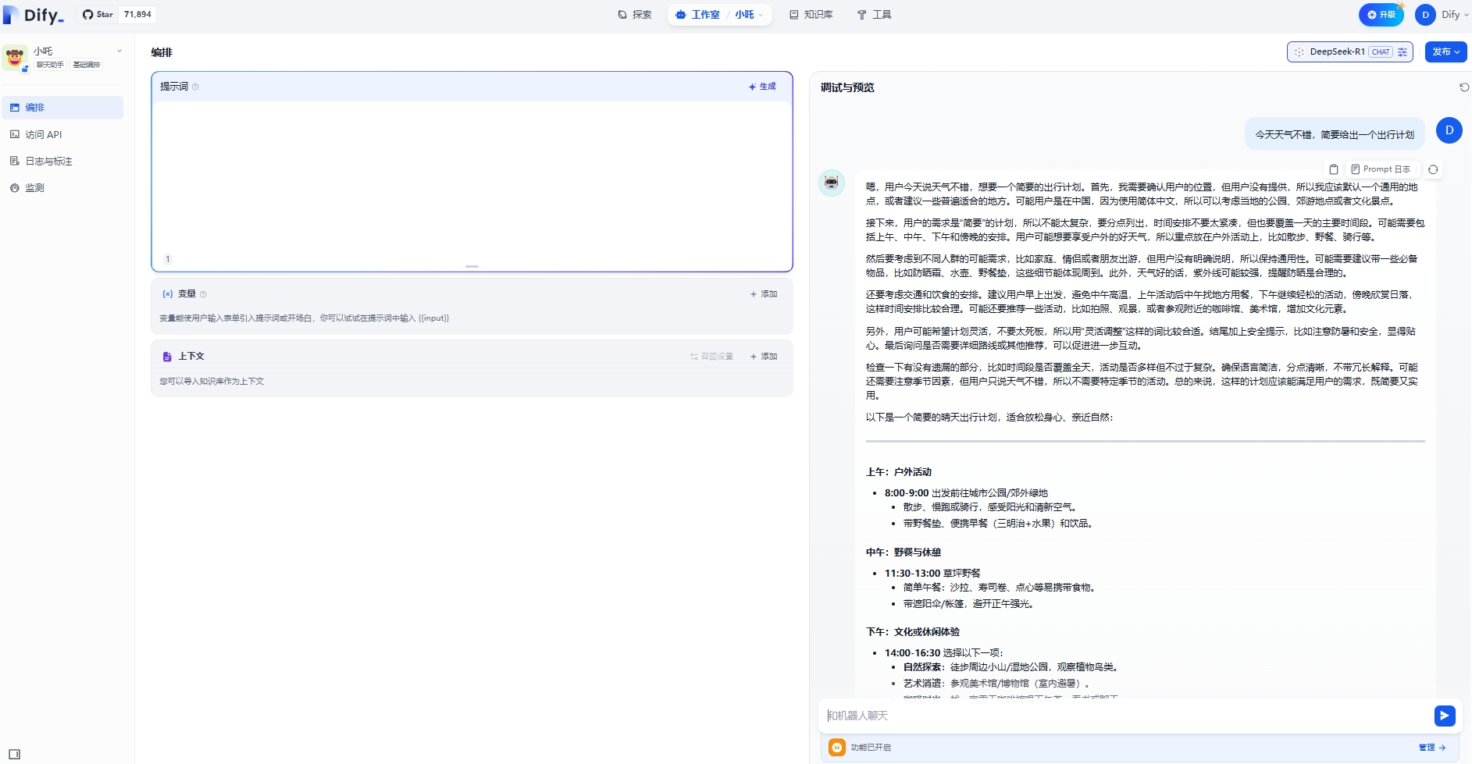The image size is (1472, 764).
Task: Click 生成 to auto-generate the prompt
Action: (762, 87)
